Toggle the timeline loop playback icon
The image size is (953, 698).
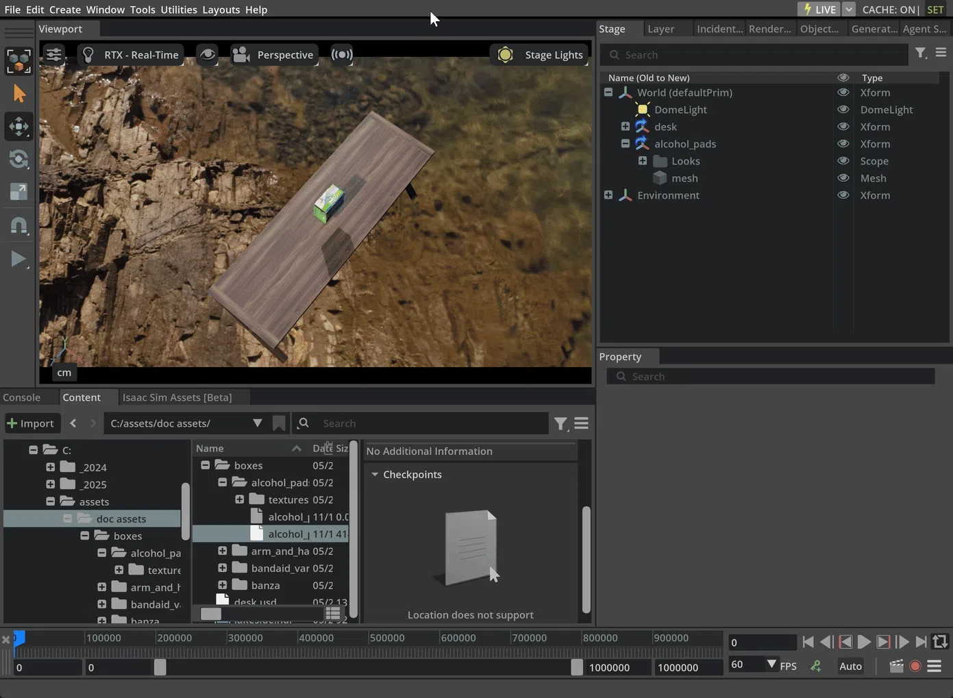[939, 641]
